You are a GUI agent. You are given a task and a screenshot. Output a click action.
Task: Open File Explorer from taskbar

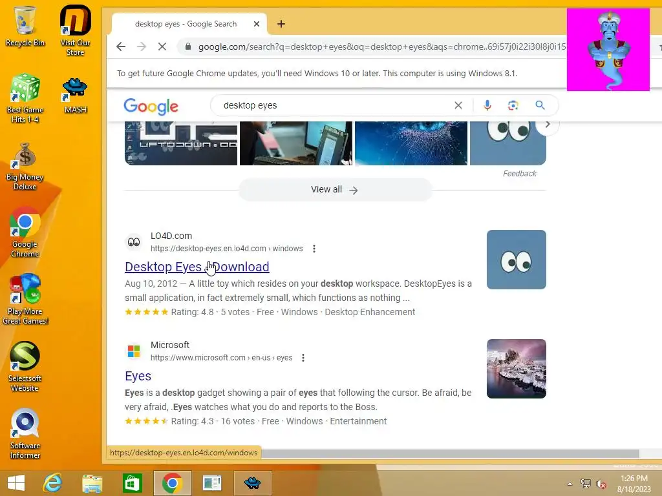92,483
